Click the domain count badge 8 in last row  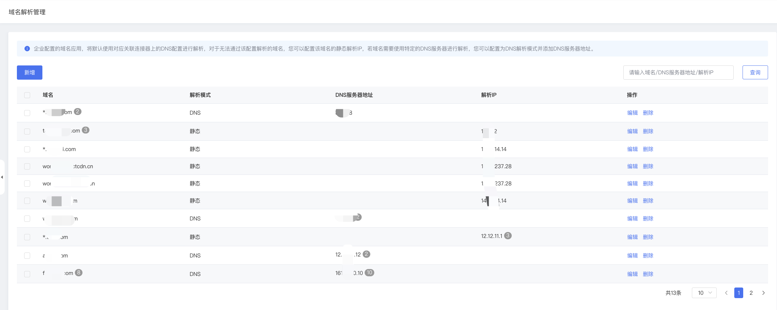[x=78, y=273]
